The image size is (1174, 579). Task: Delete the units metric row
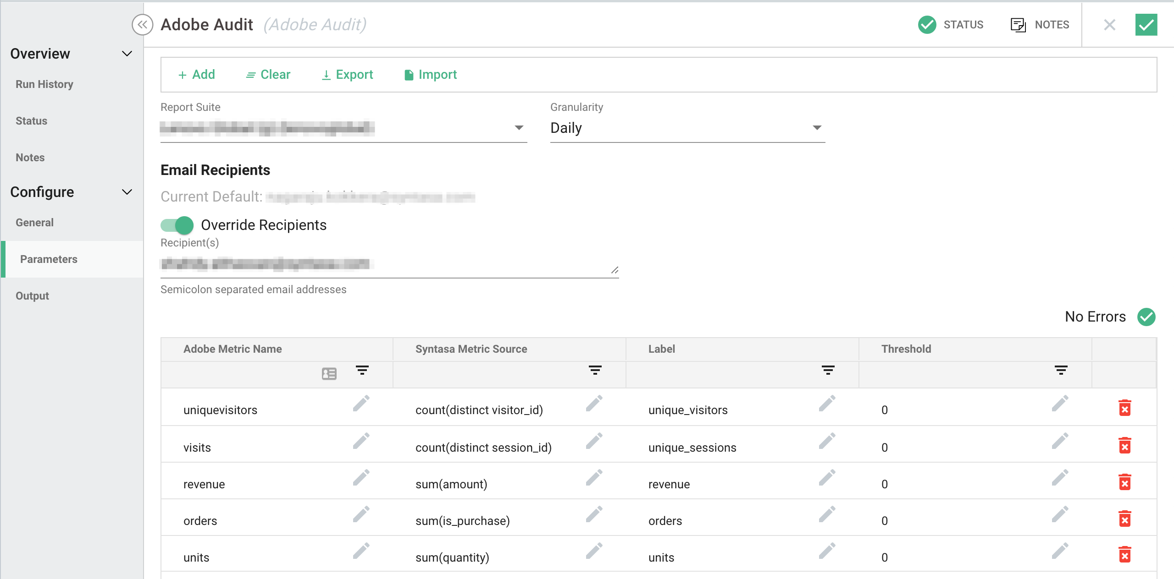click(1124, 555)
